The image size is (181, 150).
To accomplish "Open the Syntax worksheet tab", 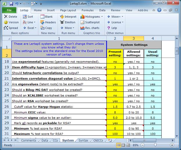I will 83,140.
